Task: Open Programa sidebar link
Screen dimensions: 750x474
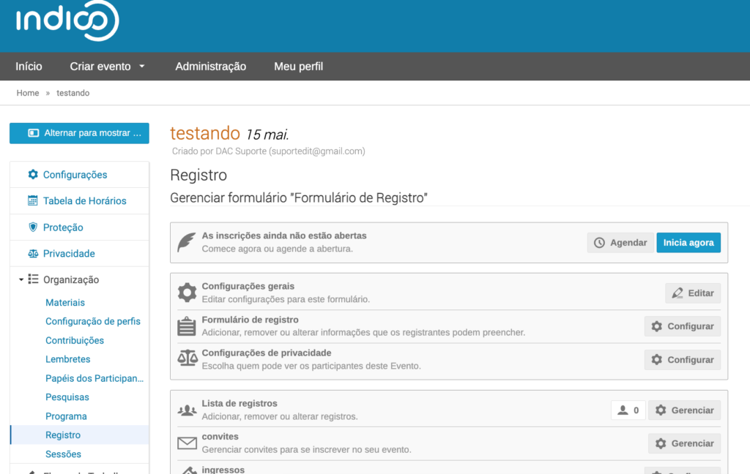Action: tap(66, 416)
